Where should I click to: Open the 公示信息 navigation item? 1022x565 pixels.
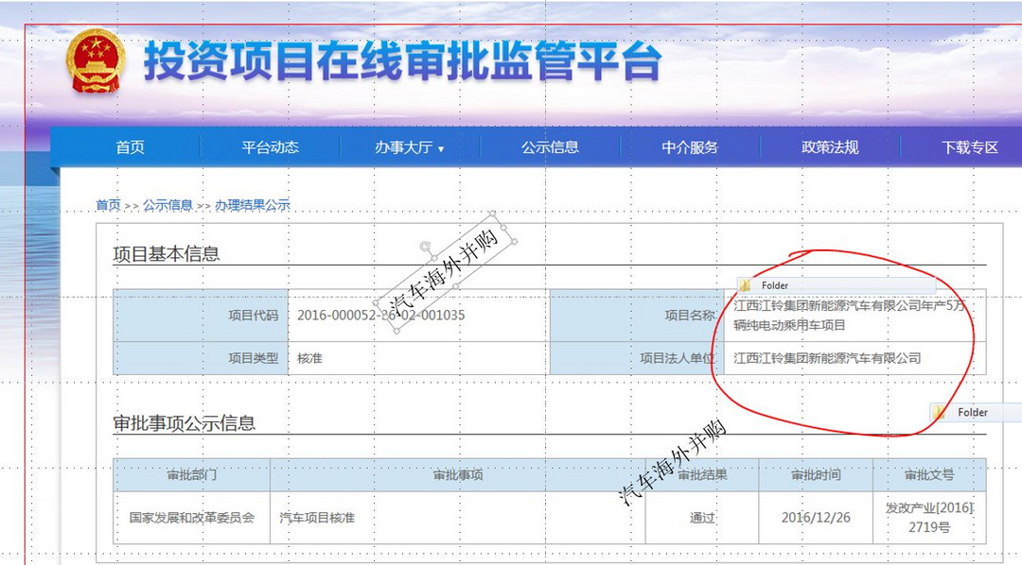click(x=550, y=147)
